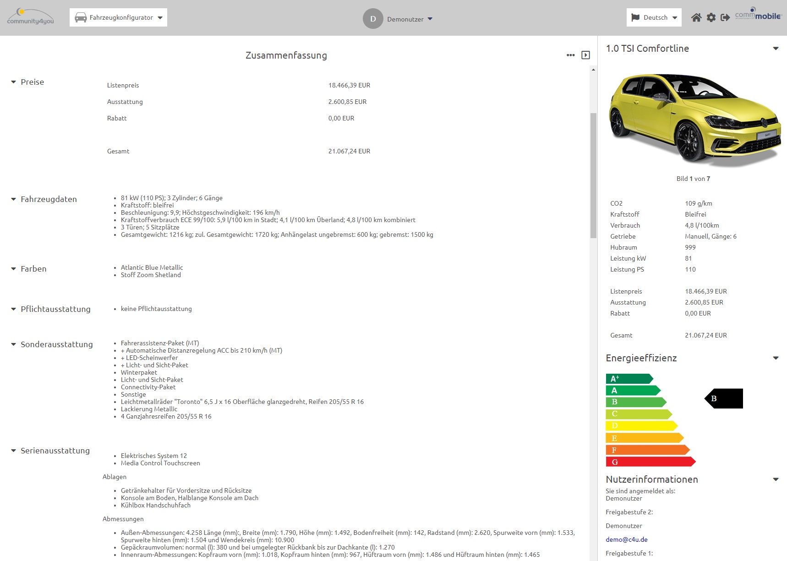
Task: Click the black B rating marker
Action: tap(724, 398)
